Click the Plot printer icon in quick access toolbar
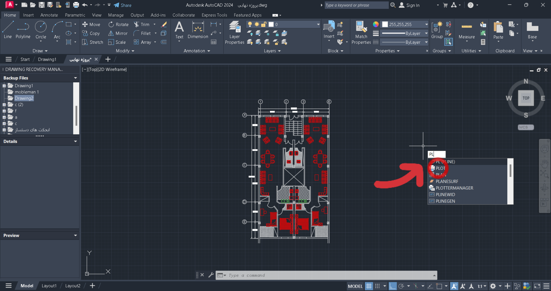This screenshot has width=551, height=291. point(76,5)
